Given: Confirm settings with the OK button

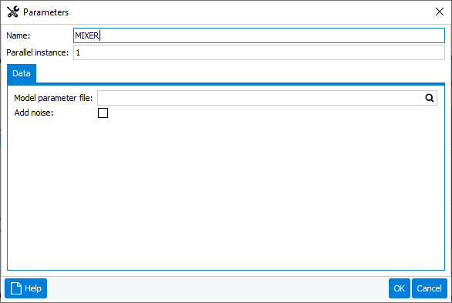Looking at the screenshot, I should (400, 288).
